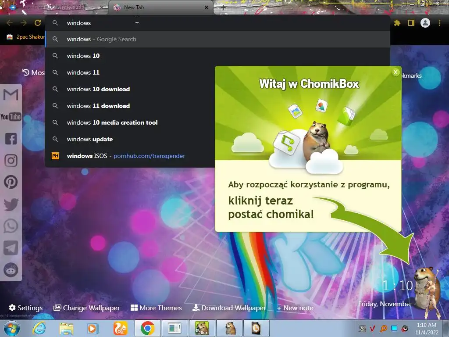Open the Chrome three-dot menu
The width and height of the screenshot is (449, 337).
click(439, 23)
